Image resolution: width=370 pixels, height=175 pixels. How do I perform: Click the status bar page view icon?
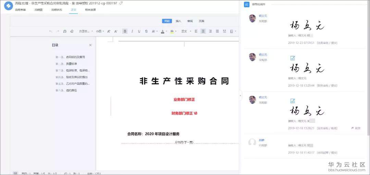[x=15, y=173]
